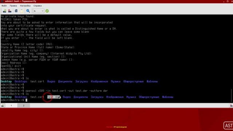233x131 pixels.
Task: Open the 'ls' command dropdown
Action: (39, 11)
